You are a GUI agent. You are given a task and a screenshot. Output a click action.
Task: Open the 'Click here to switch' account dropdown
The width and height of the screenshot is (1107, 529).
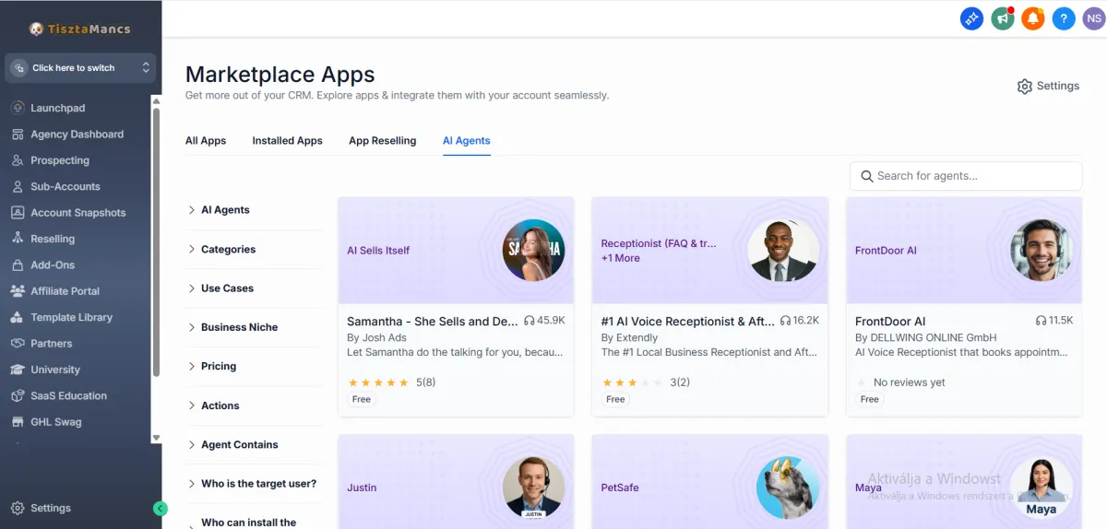(x=80, y=67)
